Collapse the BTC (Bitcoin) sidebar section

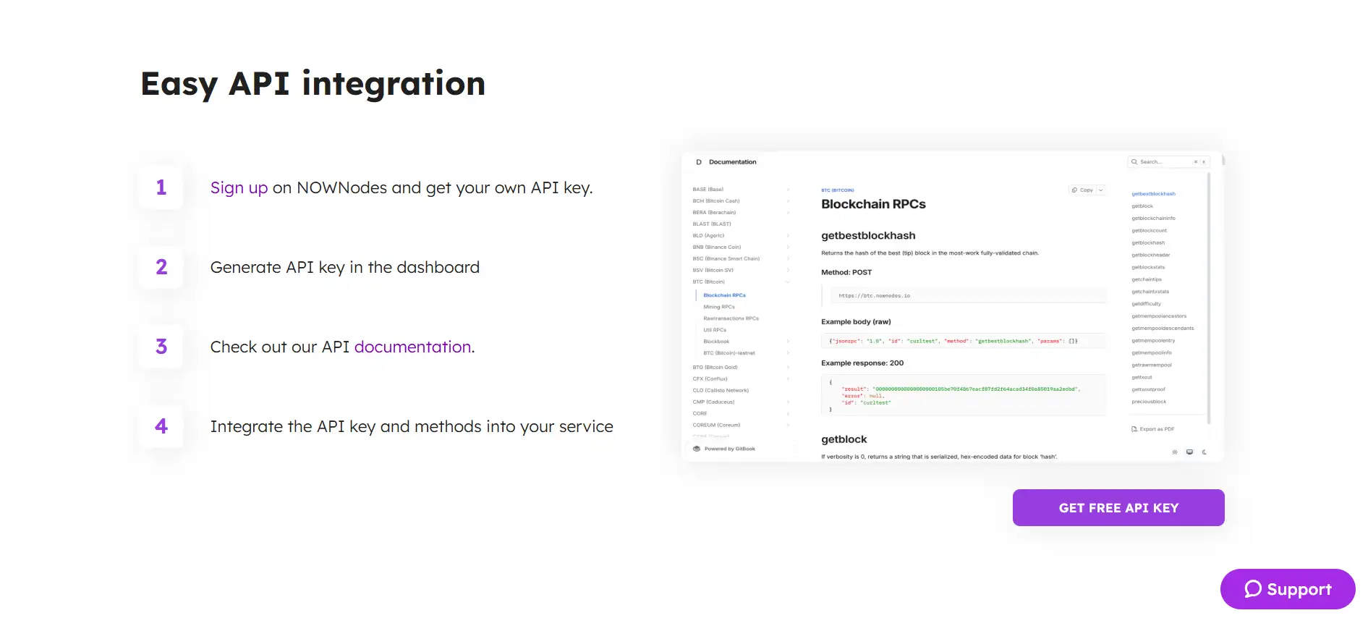click(x=788, y=282)
